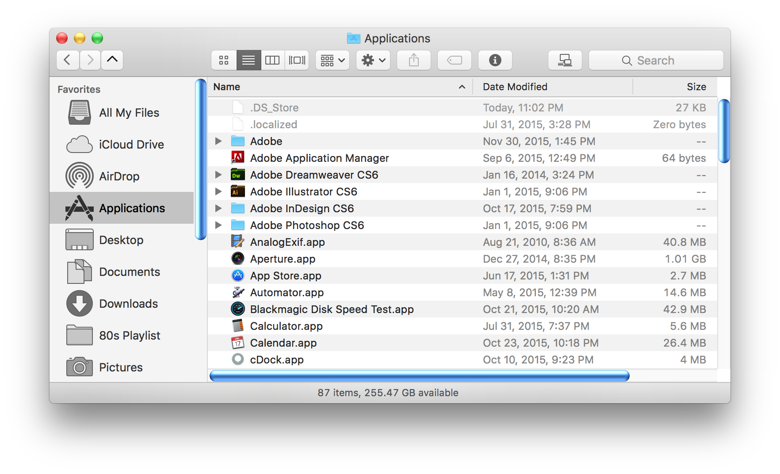Click the Automator.app robot icon
Image resolution: width=780 pixels, height=474 pixels.
[238, 292]
